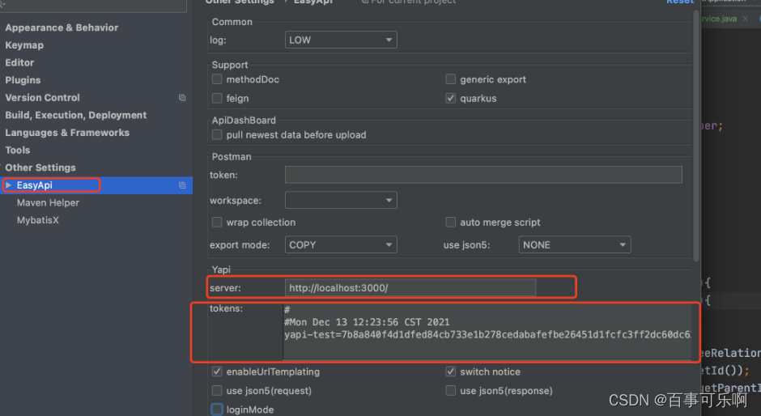Enable pull newest data before upload

point(217,134)
